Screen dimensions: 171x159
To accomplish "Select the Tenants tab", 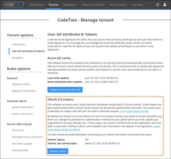I will [x=53, y=5].
